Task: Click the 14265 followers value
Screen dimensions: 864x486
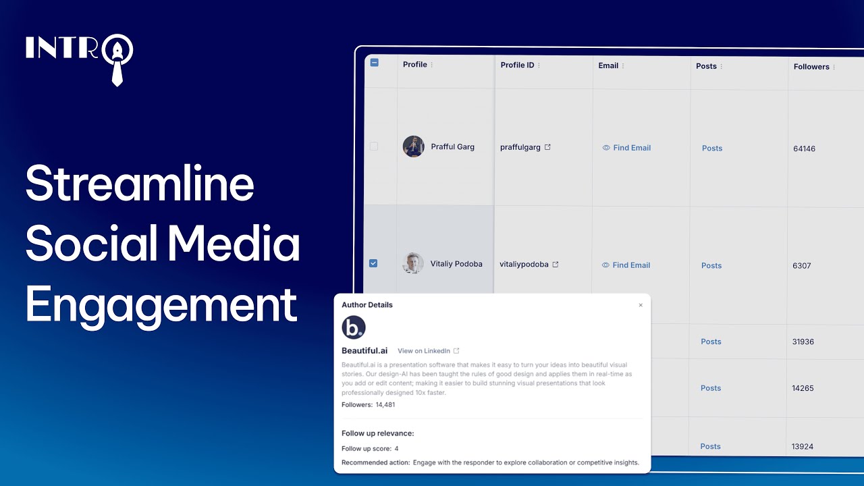Action: (803, 388)
